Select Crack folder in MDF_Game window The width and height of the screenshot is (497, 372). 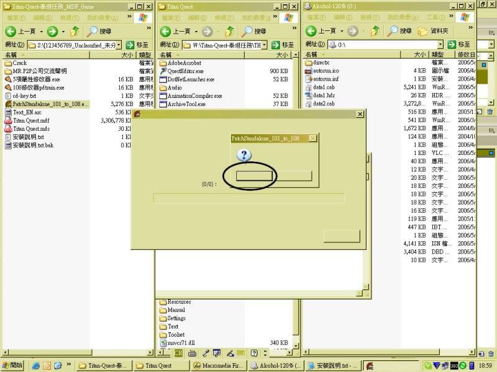pos(16,63)
